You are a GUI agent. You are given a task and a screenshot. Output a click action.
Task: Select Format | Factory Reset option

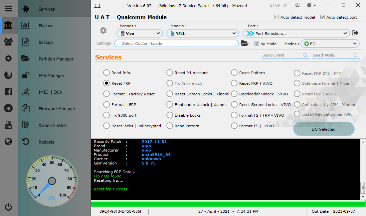pos(106,94)
